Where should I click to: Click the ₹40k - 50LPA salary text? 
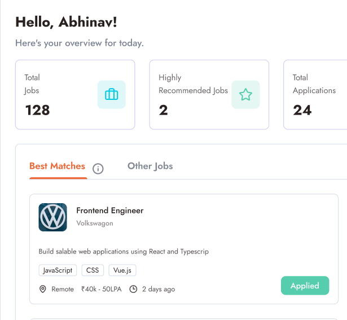pyautogui.click(x=101, y=289)
